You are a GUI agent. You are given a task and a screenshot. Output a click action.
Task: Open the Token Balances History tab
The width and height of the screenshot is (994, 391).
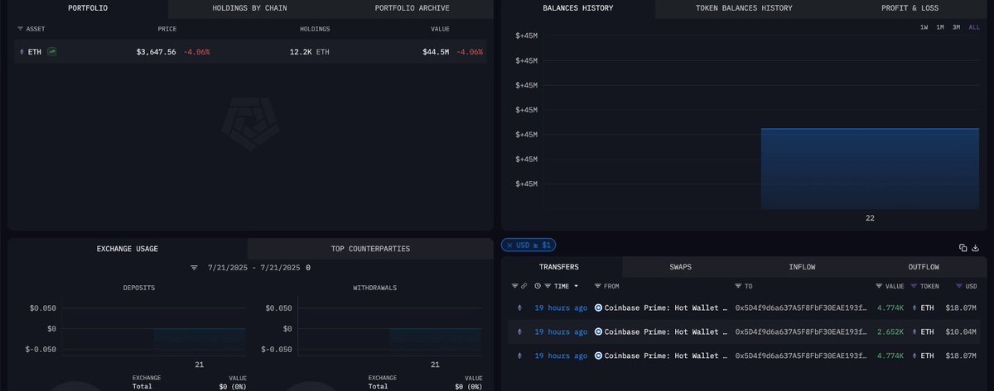pos(744,8)
